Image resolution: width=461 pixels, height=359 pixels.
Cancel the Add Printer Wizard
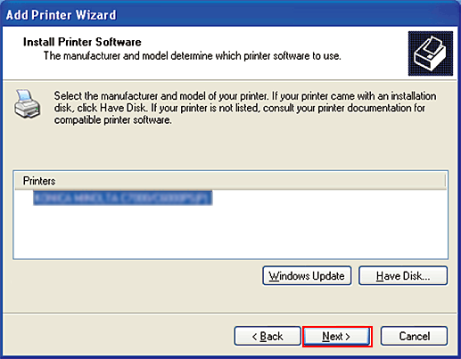(x=414, y=336)
